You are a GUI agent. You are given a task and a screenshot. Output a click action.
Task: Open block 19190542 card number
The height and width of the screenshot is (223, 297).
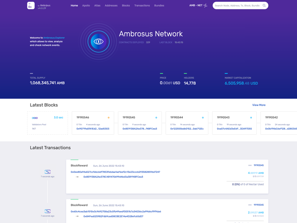pyautogui.click(x=271, y=117)
